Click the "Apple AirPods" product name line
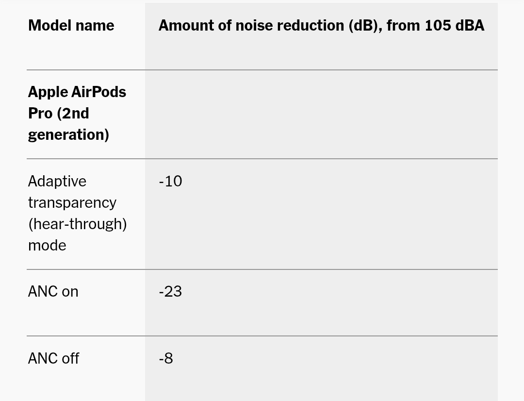The image size is (524, 401). point(77,92)
